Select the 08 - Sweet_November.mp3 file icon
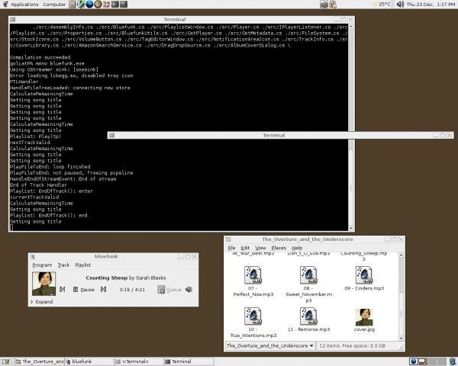458x366 pixels. coord(308,275)
